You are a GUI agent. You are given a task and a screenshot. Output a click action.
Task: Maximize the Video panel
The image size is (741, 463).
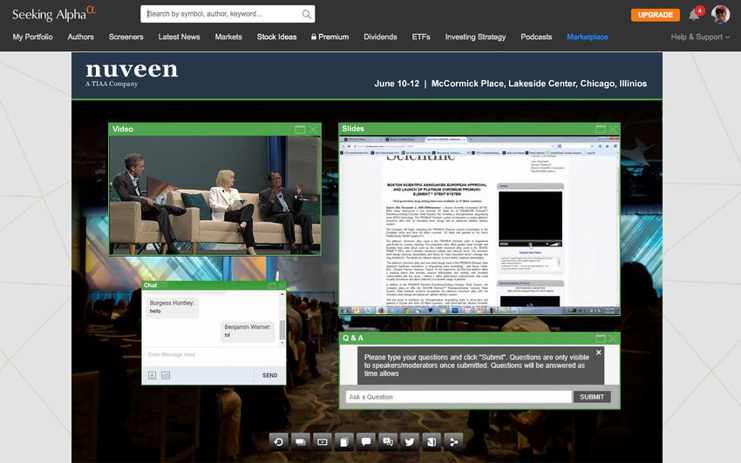point(300,130)
